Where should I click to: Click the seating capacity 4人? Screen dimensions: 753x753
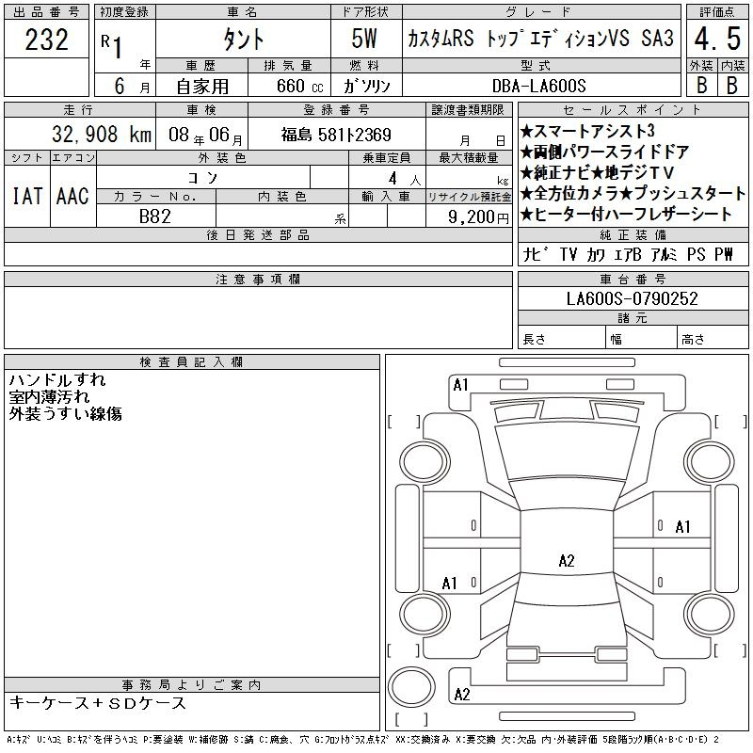405,179
